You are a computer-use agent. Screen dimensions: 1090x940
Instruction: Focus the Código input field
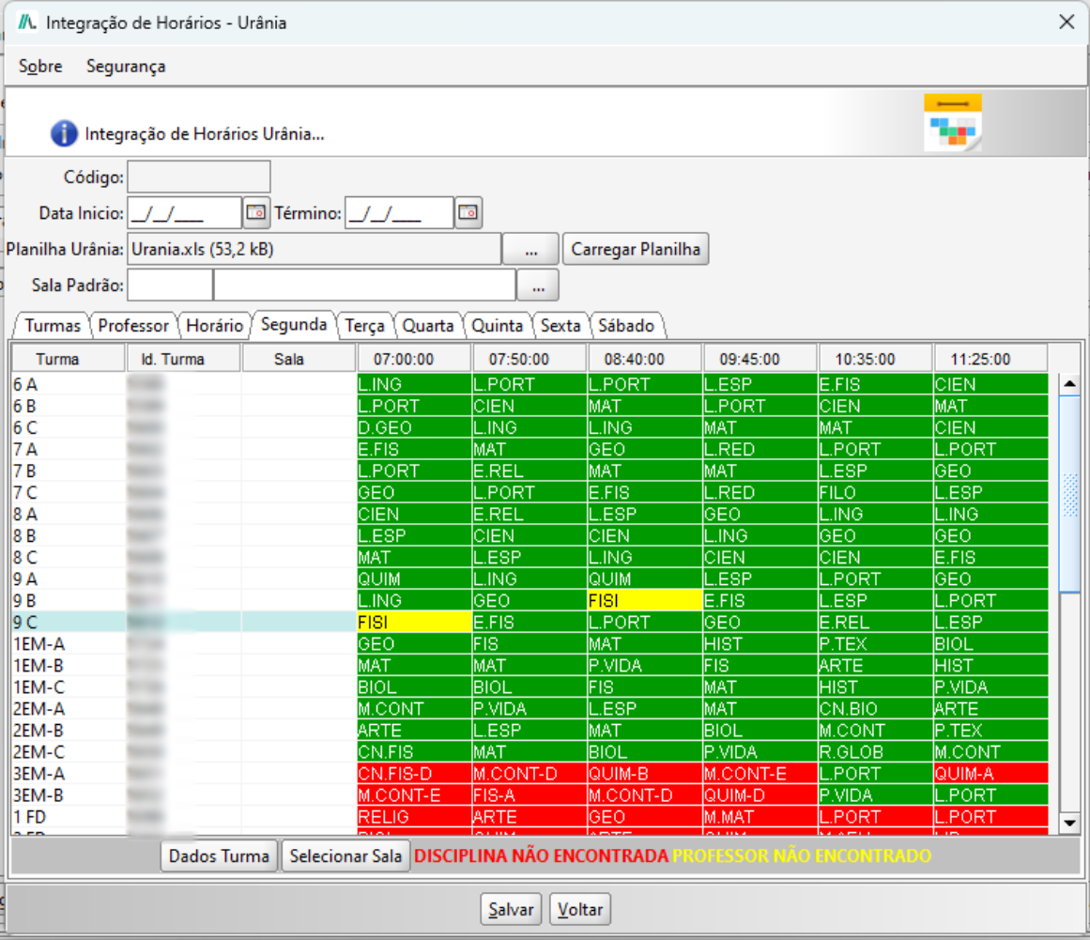click(x=199, y=177)
